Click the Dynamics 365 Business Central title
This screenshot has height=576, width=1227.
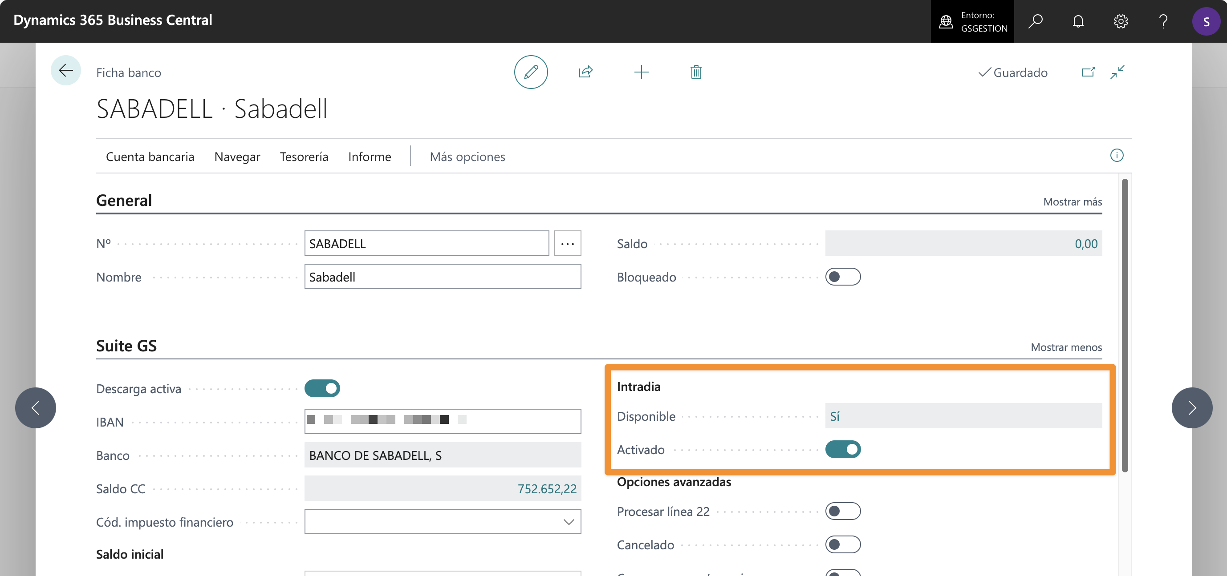[x=113, y=20]
